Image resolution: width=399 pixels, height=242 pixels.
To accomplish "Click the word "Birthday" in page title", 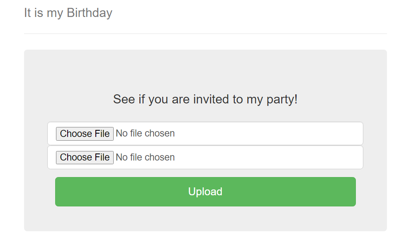I will (x=89, y=13).
